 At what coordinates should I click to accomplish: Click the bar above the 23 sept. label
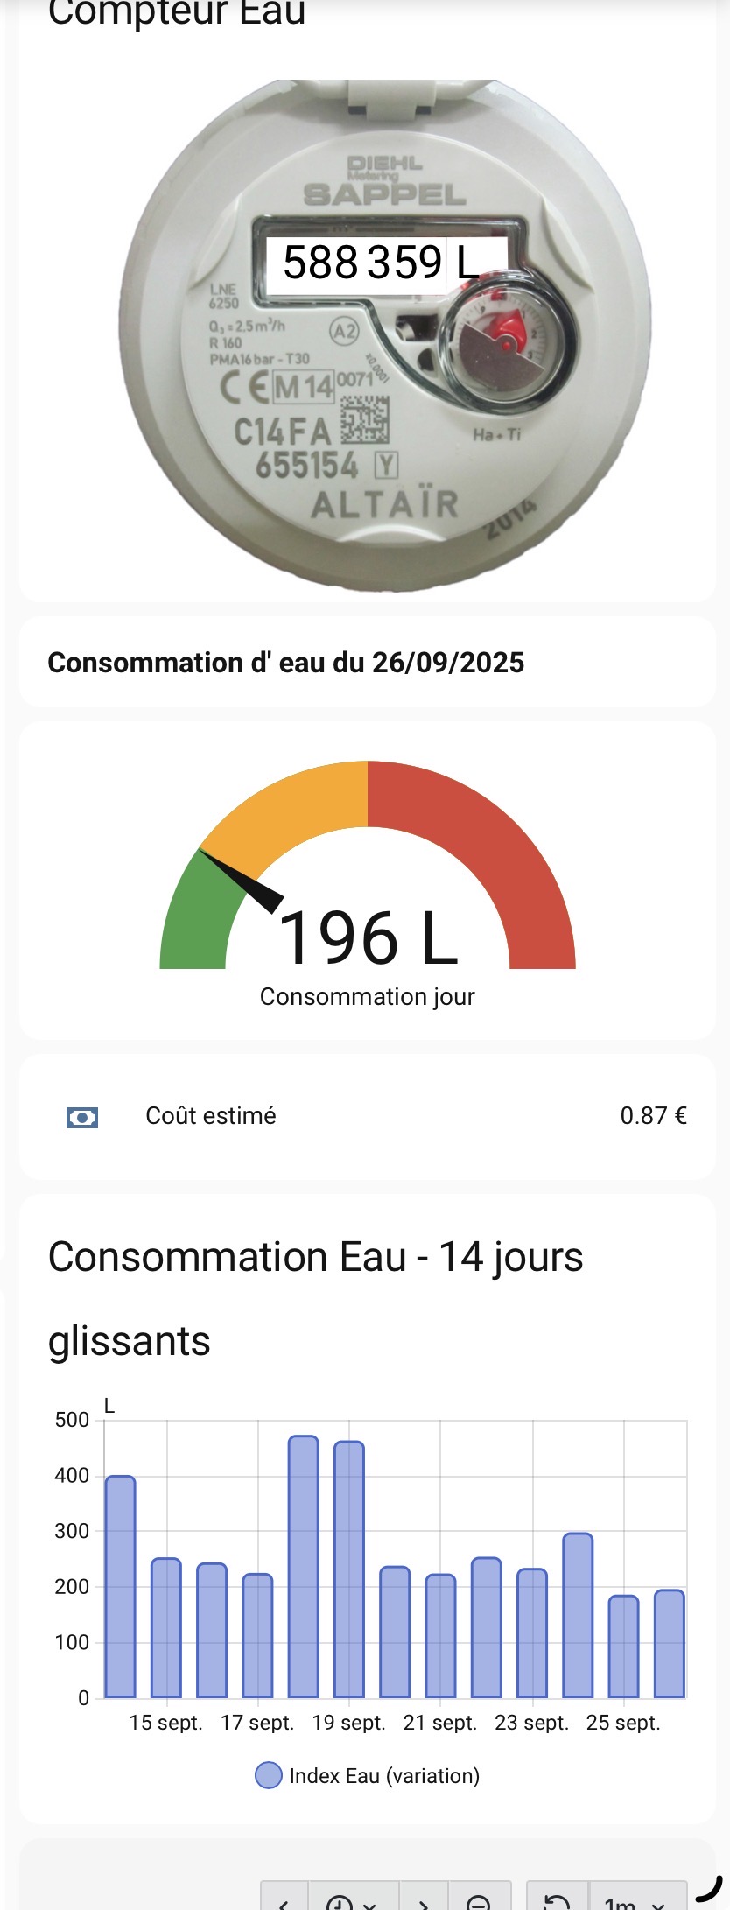532,1633
